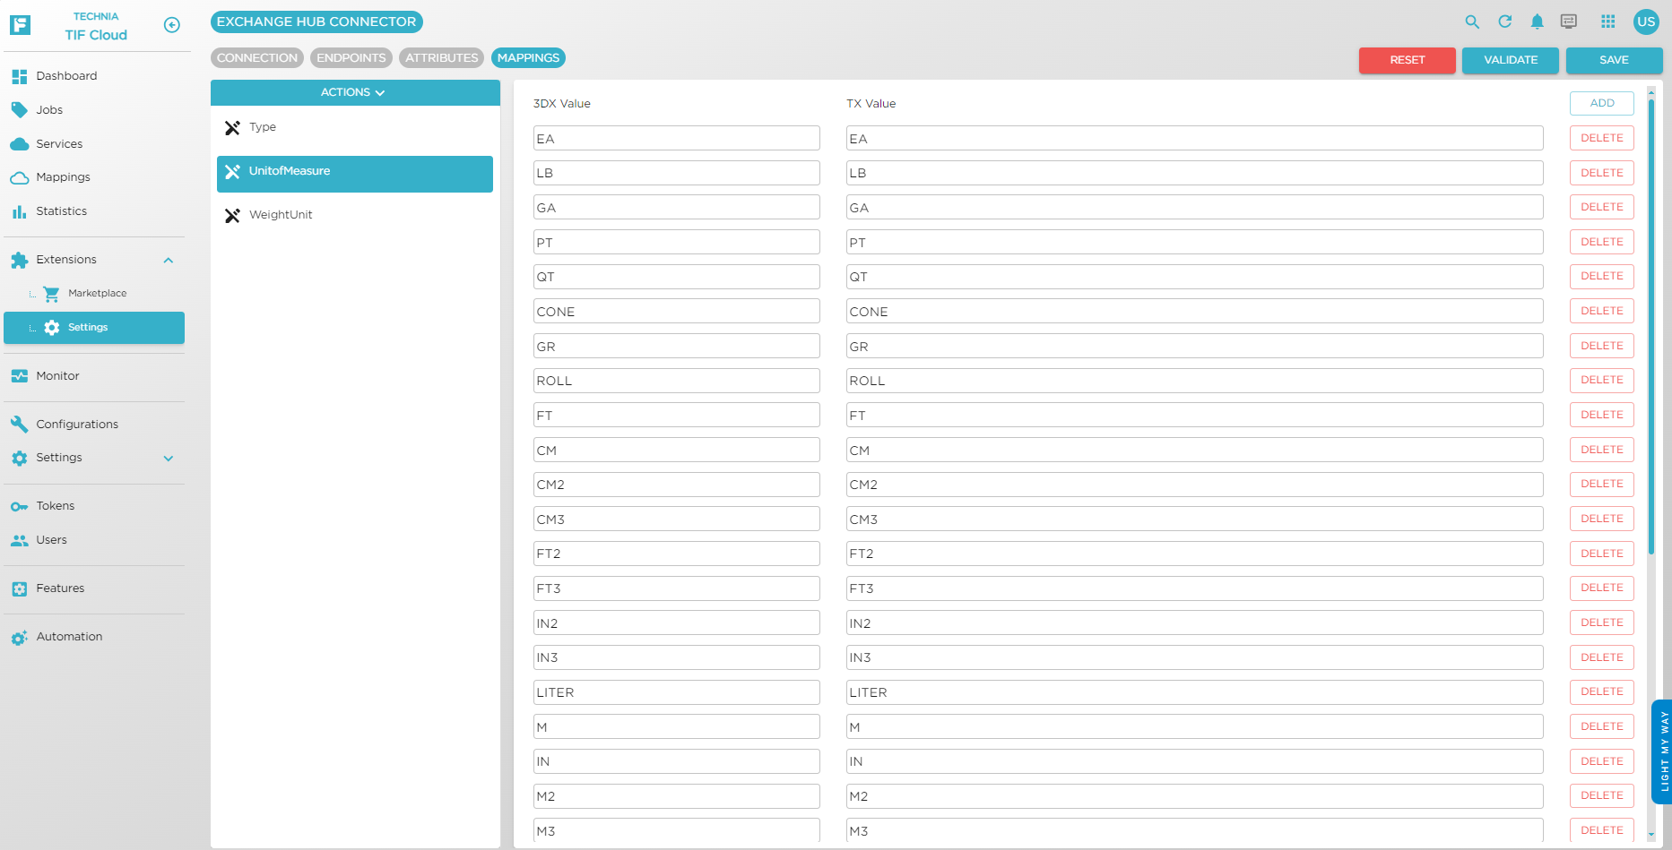Screen dimensions: 1672x850
Task: Expand the Settings section chevron
Action: click(x=168, y=459)
